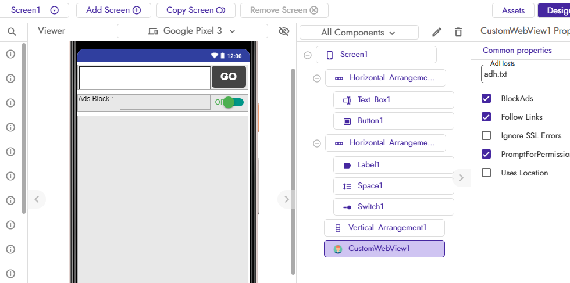Image resolution: width=570 pixels, height=283 pixels.
Task: Click the search magnifier icon in palette
Action: pos(12,32)
